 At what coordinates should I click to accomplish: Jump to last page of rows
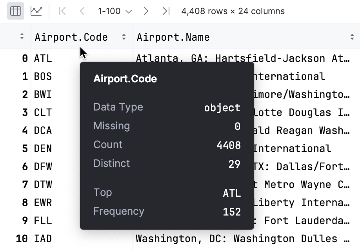pos(166,11)
